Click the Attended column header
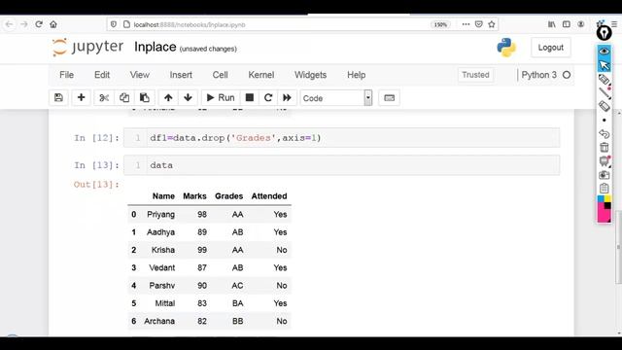 click(269, 196)
